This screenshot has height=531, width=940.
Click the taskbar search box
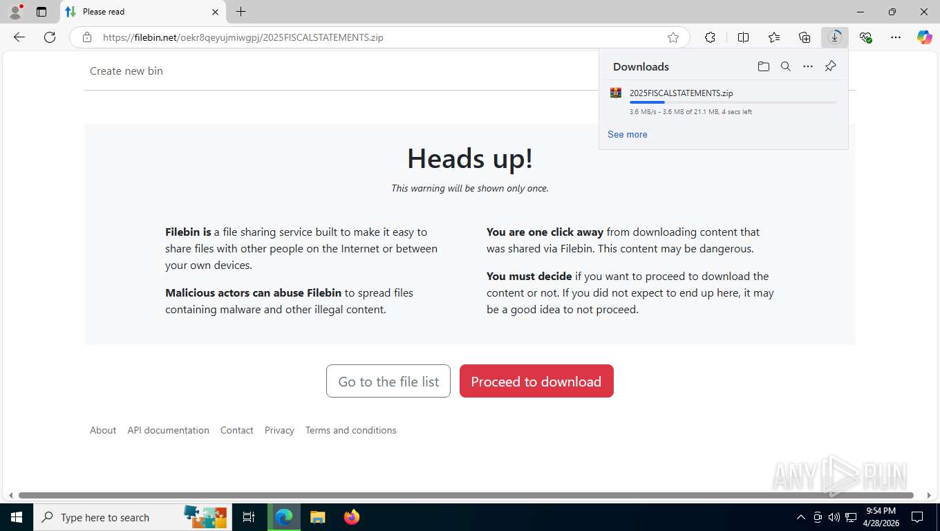coord(133,517)
